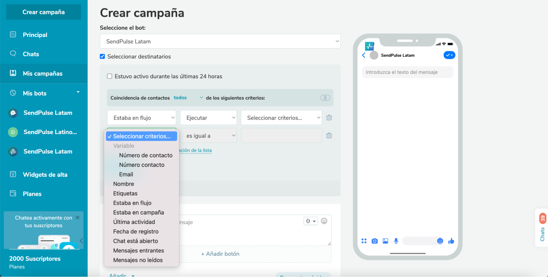Screen dimensions: 548x277
Task: Open the variables curly-braces dropdown
Action: 311,221
